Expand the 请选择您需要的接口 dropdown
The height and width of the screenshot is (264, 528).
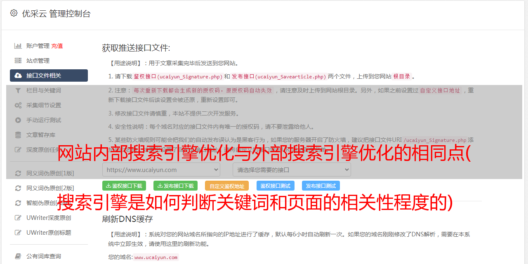pos(292,170)
